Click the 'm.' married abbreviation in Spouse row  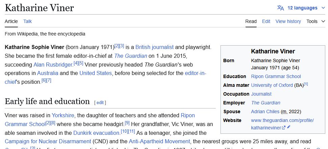coord(285,111)
